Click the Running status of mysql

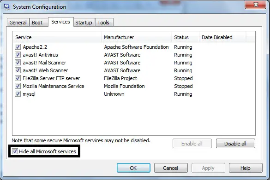coord(183,94)
